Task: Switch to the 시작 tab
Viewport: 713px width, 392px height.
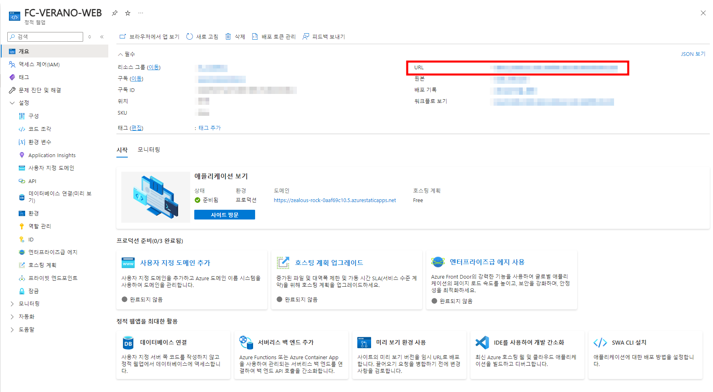Action: pyautogui.click(x=122, y=150)
